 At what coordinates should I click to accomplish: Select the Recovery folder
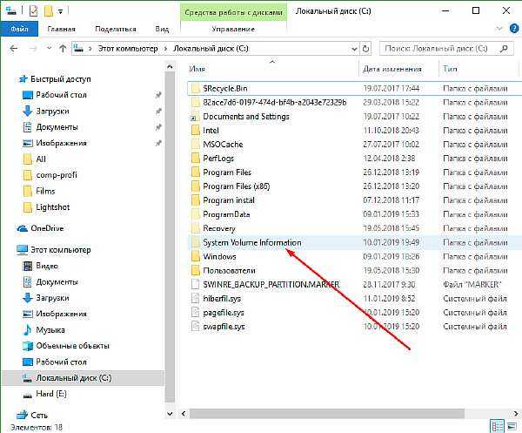pos(219,228)
